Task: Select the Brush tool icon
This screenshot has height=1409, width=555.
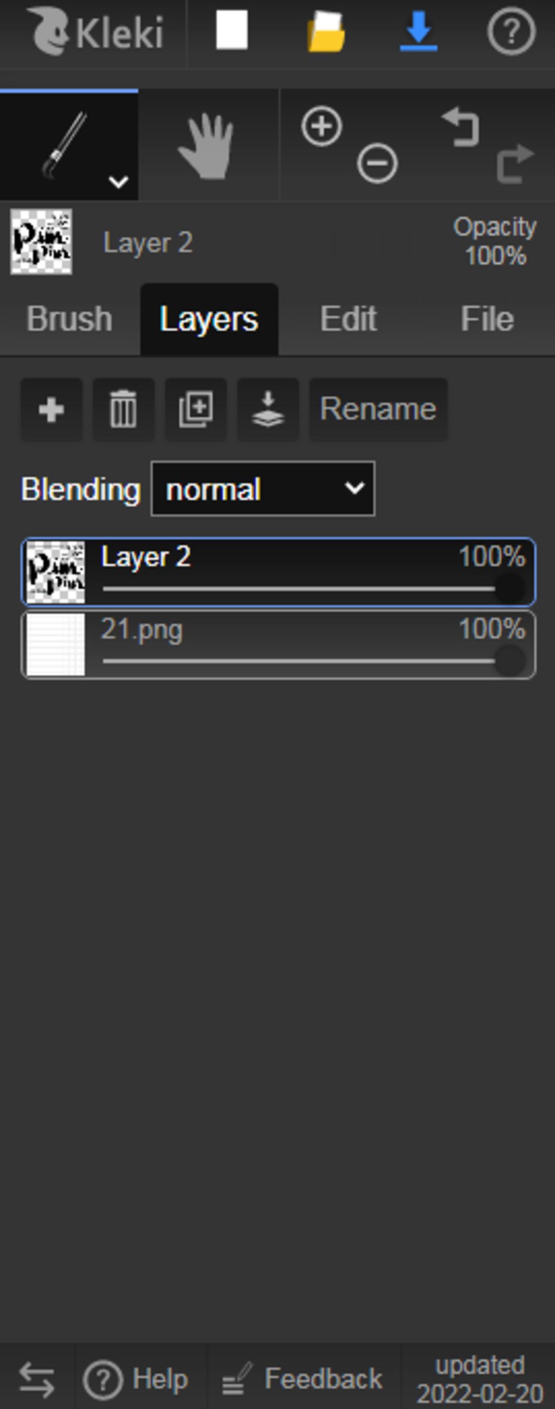Action: pyautogui.click(x=64, y=146)
